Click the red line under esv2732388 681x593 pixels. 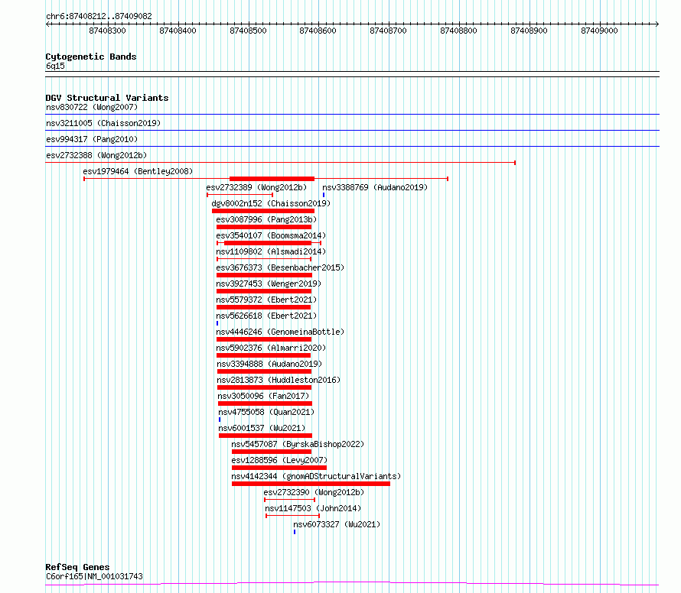280,163
